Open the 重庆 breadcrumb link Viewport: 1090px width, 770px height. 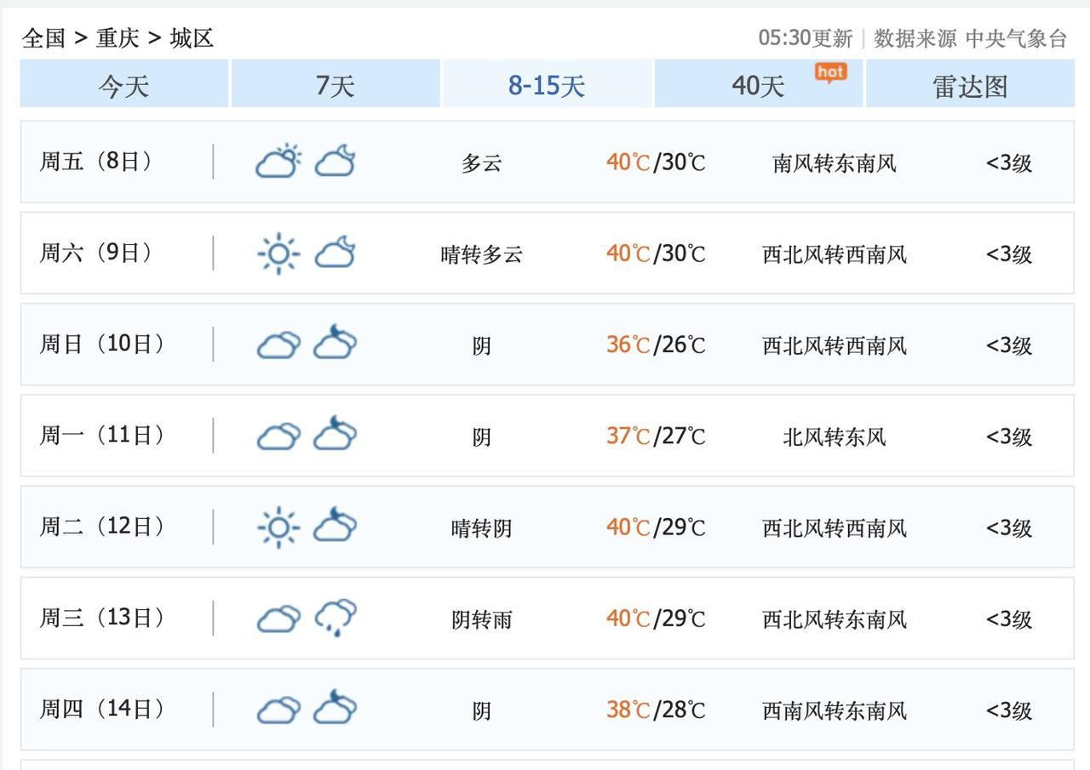tap(118, 38)
